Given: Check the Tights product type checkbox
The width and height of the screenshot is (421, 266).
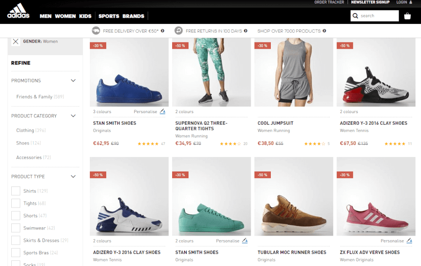Looking at the screenshot, I should tap(15, 203).
